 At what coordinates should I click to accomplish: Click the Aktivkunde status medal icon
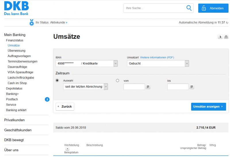pyautogui.click(x=32, y=22)
